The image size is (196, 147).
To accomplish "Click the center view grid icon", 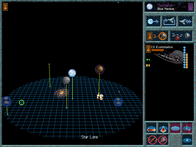I will click(187, 140).
